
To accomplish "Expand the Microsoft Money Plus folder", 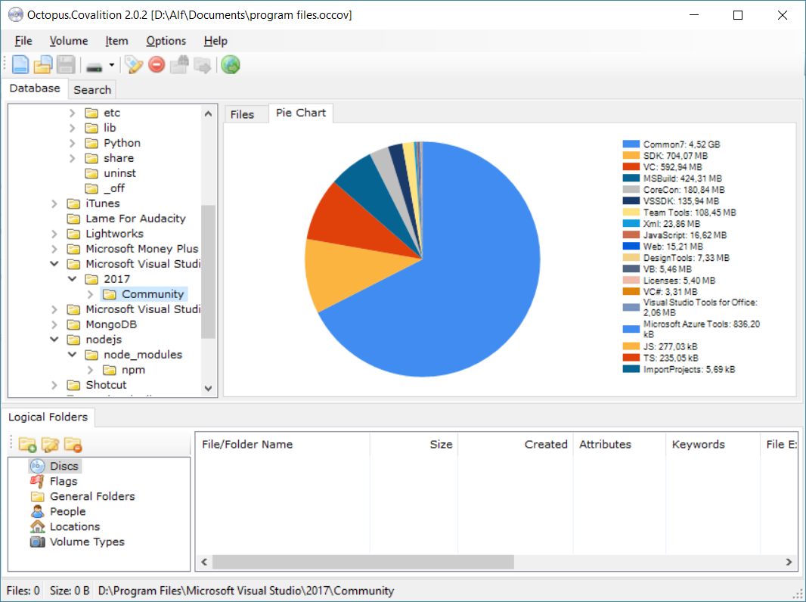I will (x=54, y=249).
